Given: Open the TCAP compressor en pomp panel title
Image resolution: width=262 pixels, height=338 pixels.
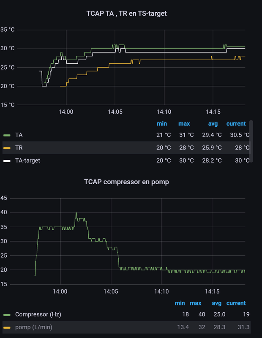Looking at the screenshot, I should tap(127, 182).
